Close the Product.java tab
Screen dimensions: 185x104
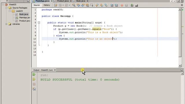(71, 1)
